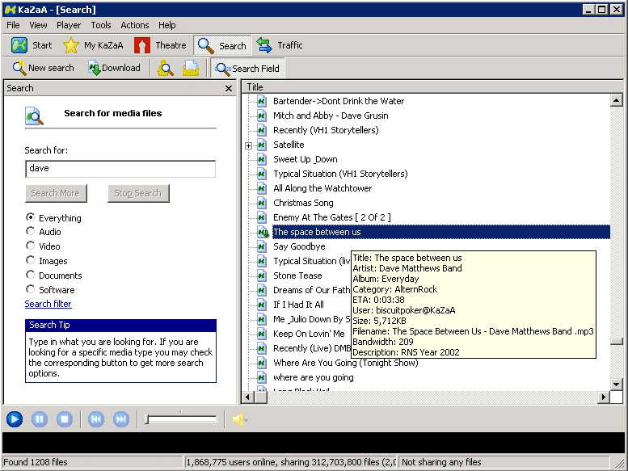Screen dimensions: 628x471
Task: Select the Everything radio button
Action: 30,217
